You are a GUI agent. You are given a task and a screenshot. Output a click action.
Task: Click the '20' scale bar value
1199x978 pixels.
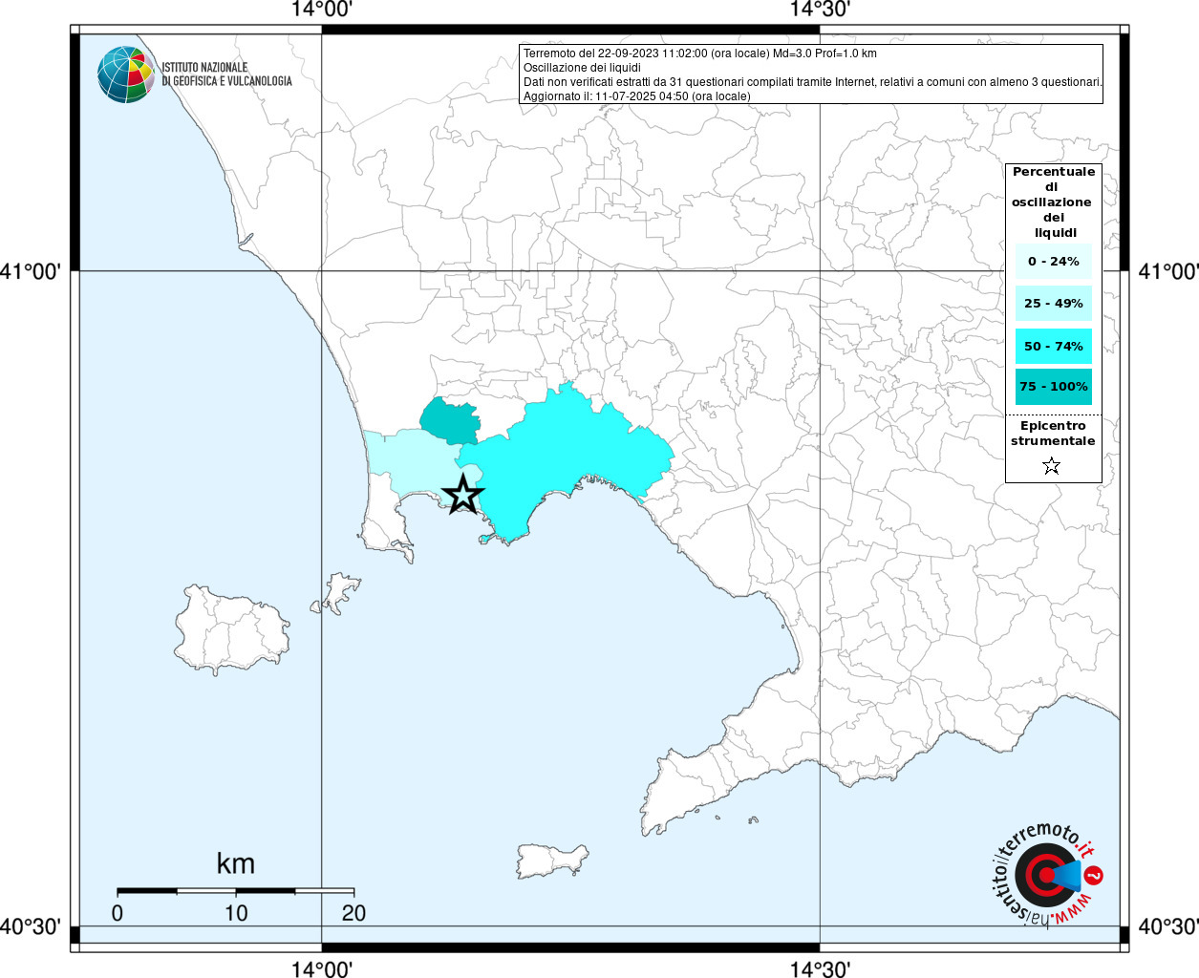tap(353, 913)
